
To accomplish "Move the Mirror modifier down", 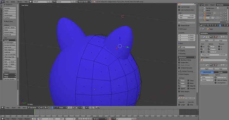I will pyautogui.click(x=224, y=37).
